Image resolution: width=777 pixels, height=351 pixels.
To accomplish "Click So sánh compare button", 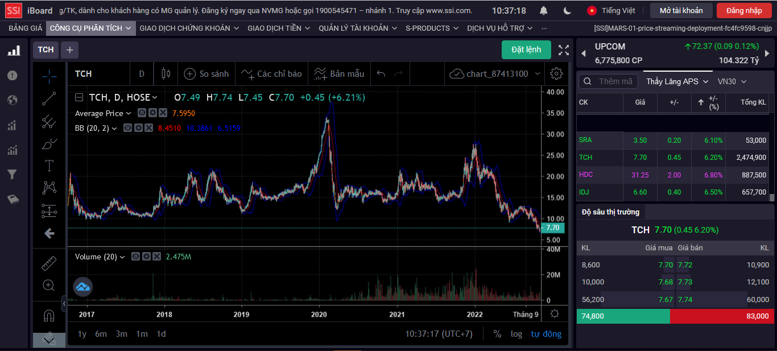I will click(206, 73).
